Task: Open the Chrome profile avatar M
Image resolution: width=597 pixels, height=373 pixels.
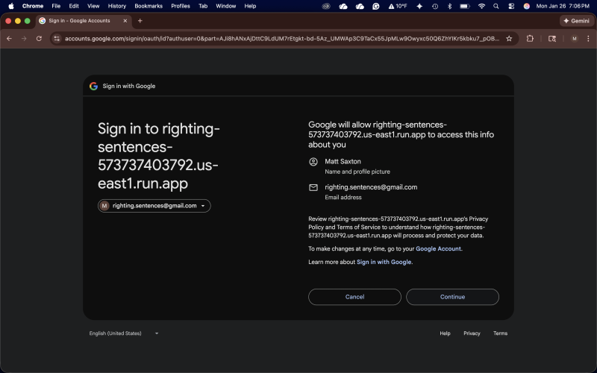Action: point(574,39)
